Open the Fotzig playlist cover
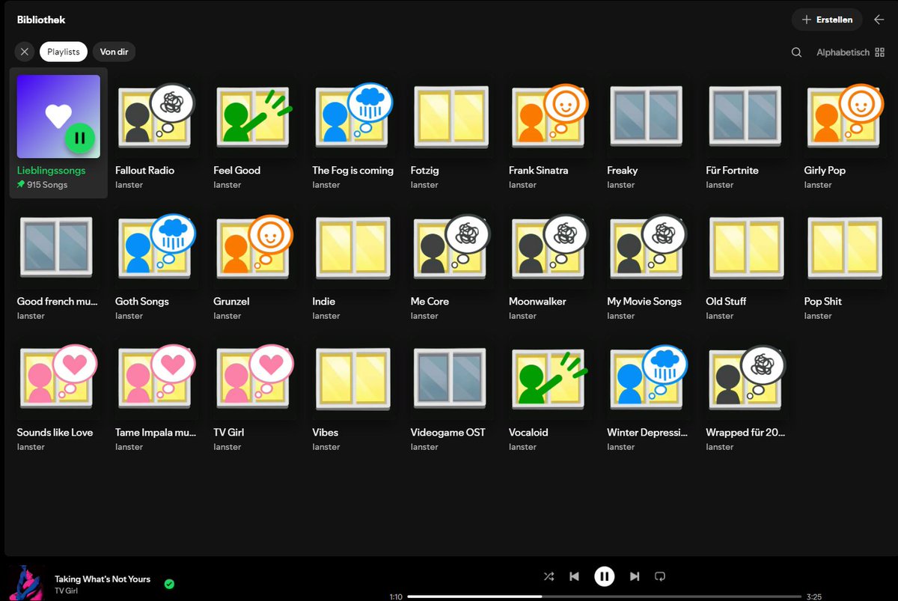The height and width of the screenshot is (601, 898). pos(452,116)
